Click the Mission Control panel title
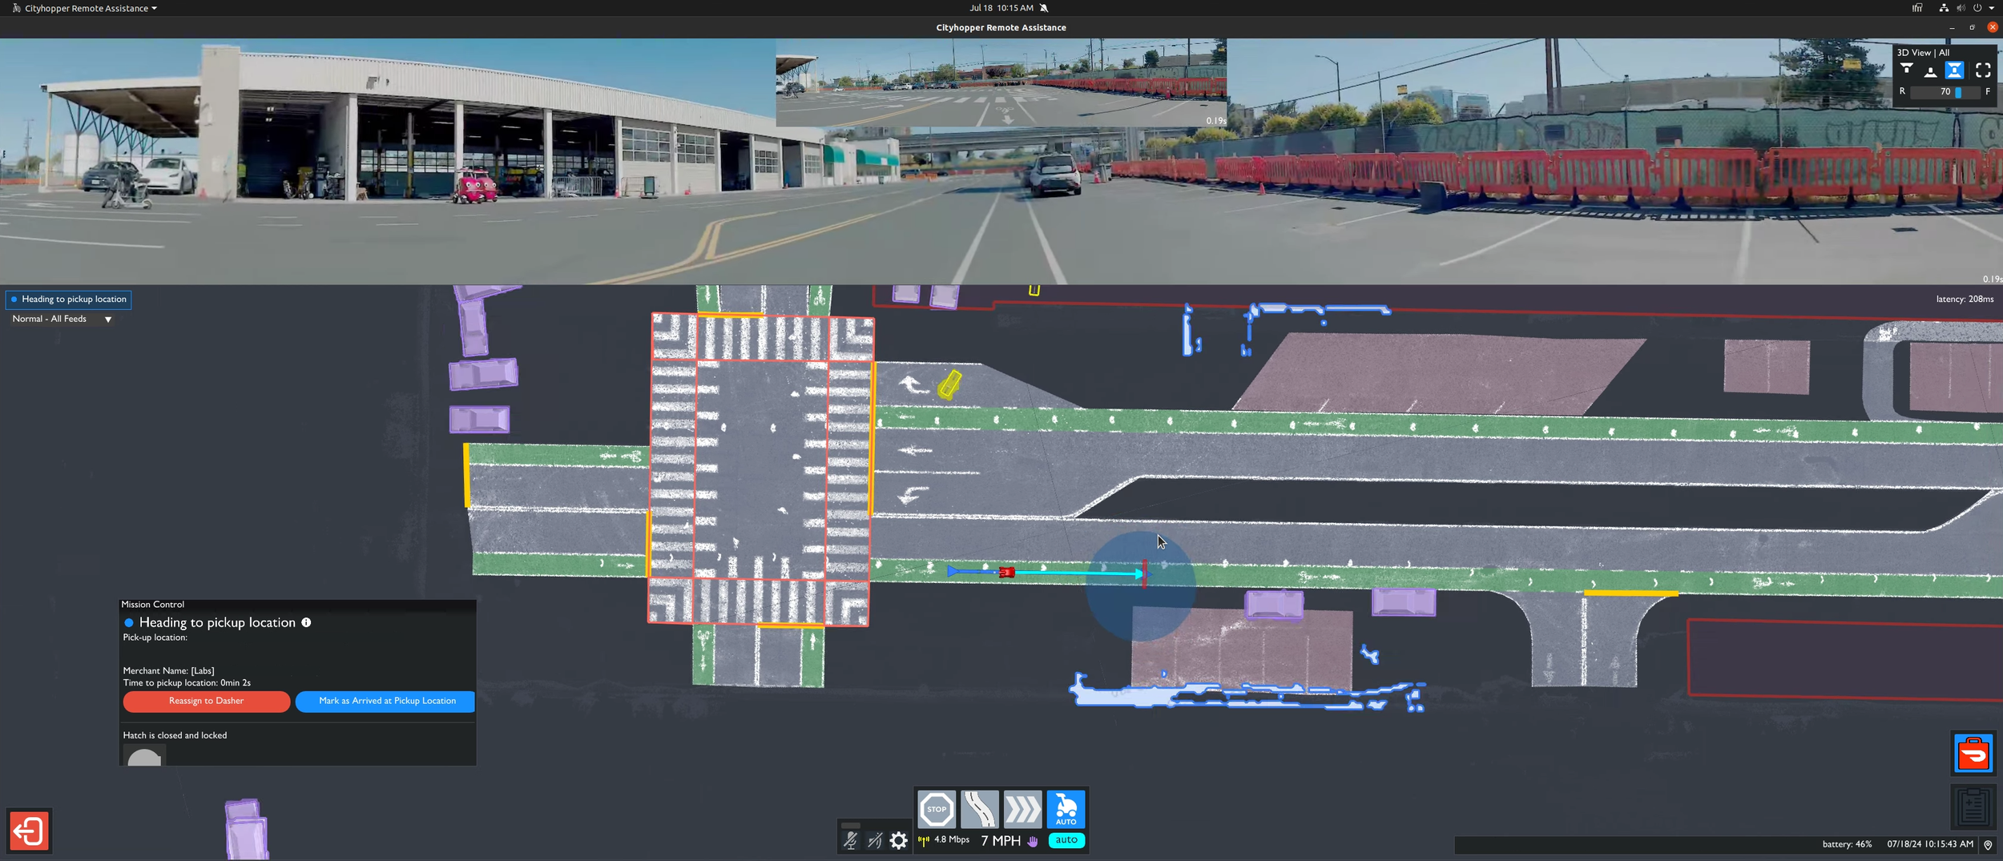 pos(152,605)
